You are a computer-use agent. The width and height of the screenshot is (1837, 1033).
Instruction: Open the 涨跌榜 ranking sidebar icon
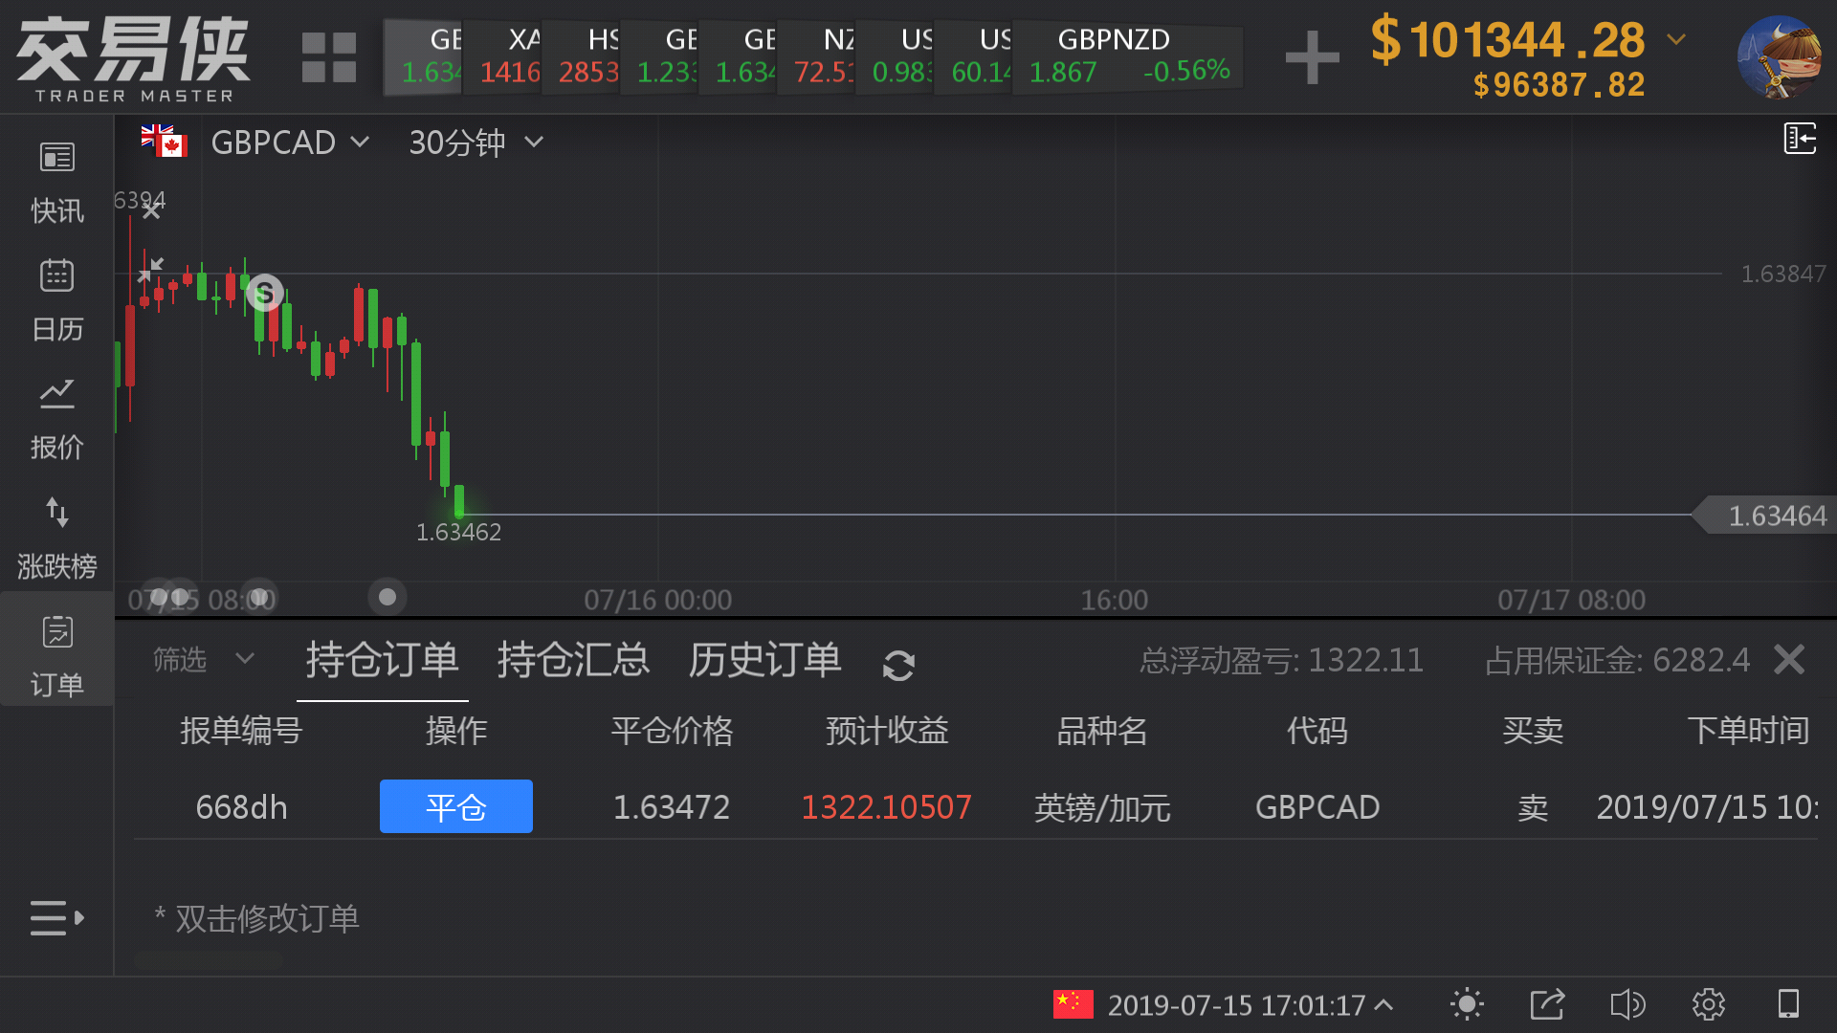[x=56, y=537]
